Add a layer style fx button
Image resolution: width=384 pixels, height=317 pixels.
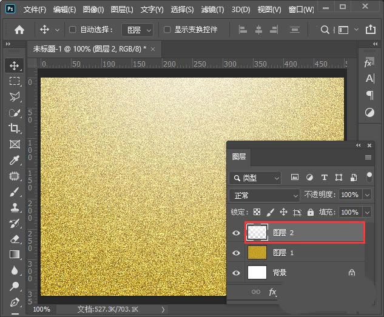click(272, 292)
